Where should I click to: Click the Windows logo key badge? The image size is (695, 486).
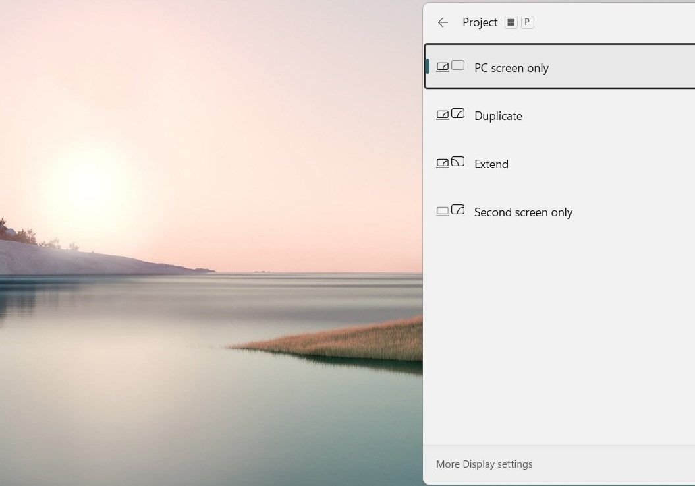511,22
